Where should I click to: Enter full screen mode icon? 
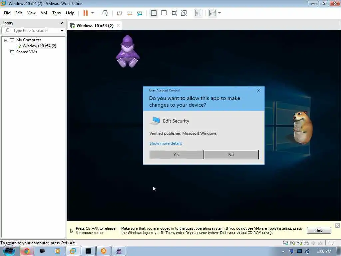pyautogui.click(x=174, y=13)
